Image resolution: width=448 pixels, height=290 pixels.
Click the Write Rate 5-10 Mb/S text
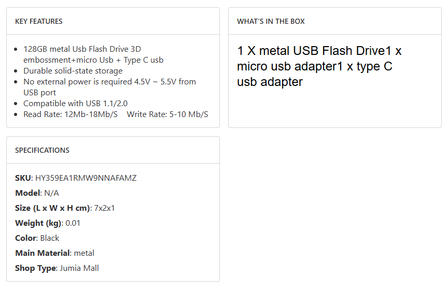pyautogui.click(x=167, y=114)
